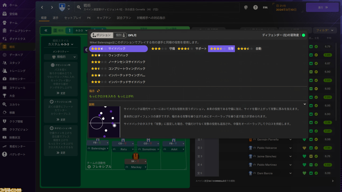Go forward with the right arrow

click(x=52, y=7)
